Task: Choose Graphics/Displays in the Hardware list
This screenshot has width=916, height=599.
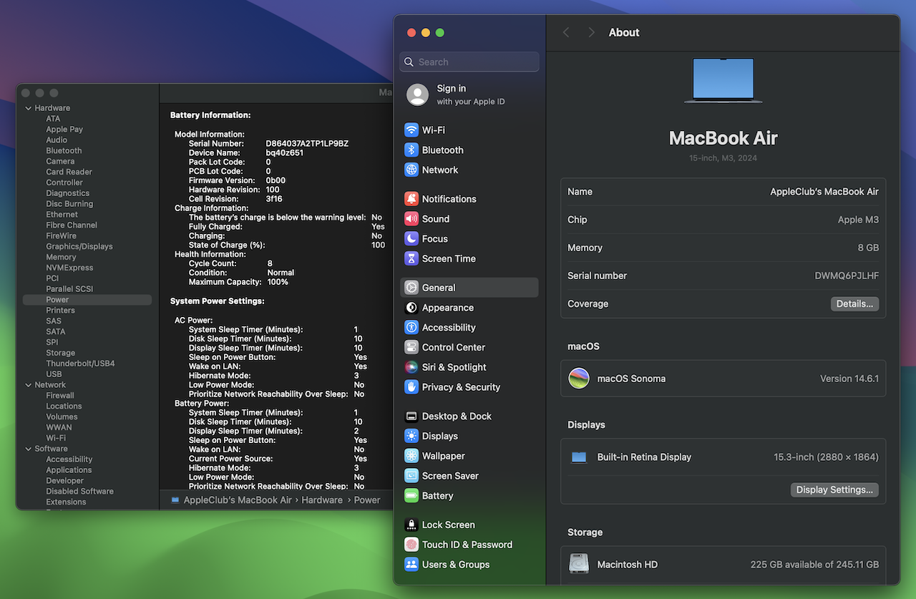Action: [x=79, y=246]
